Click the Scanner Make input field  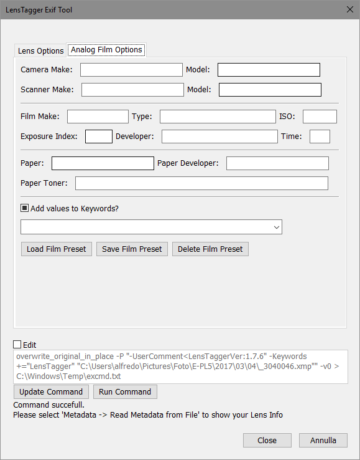coord(132,90)
